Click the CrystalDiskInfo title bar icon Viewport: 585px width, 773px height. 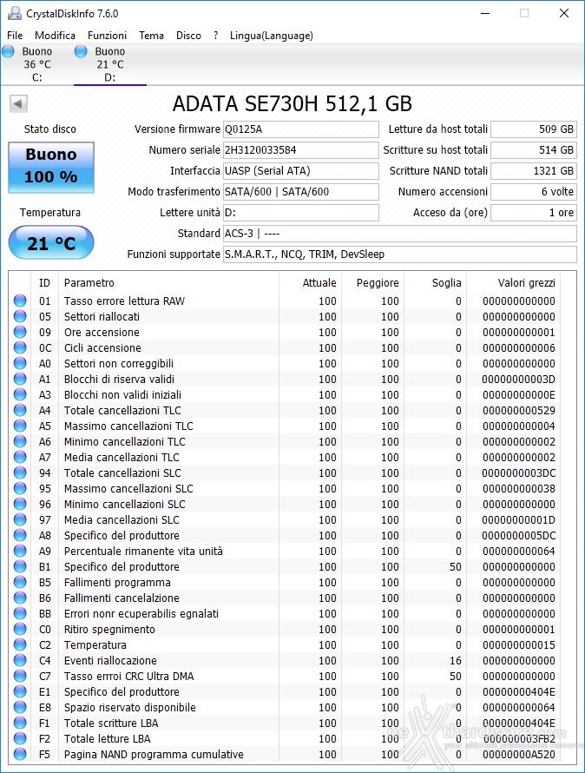(x=15, y=13)
